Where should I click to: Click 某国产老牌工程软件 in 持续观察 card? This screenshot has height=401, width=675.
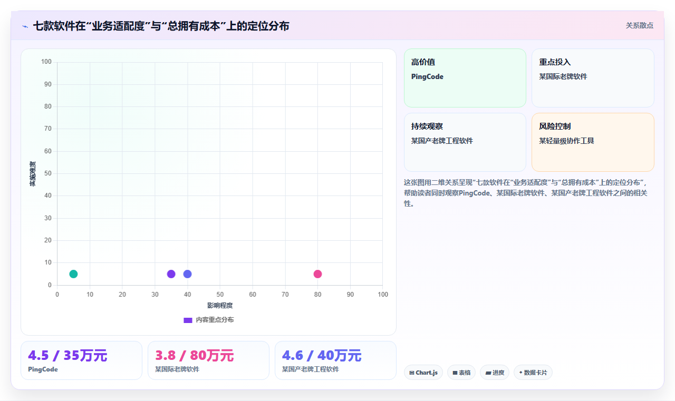(442, 141)
